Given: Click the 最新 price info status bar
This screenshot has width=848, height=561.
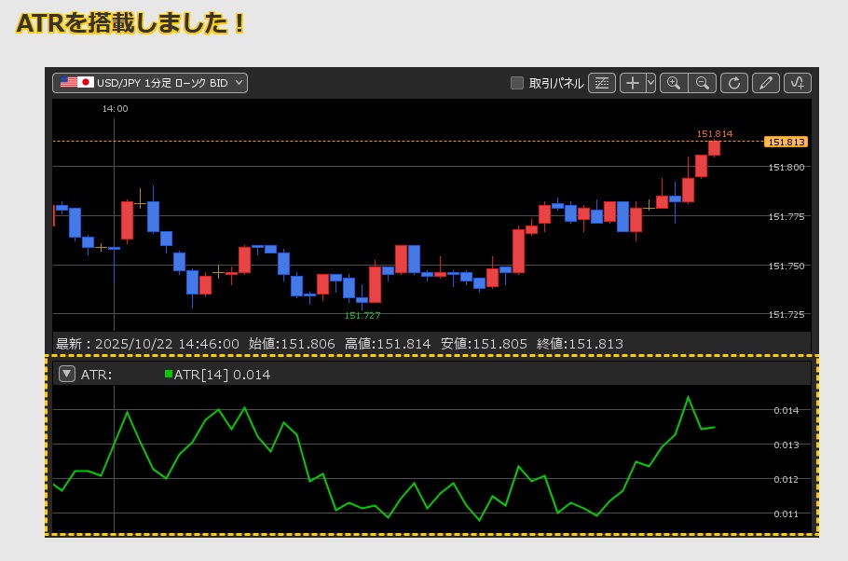Looking at the screenshot, I should (339, 344).
